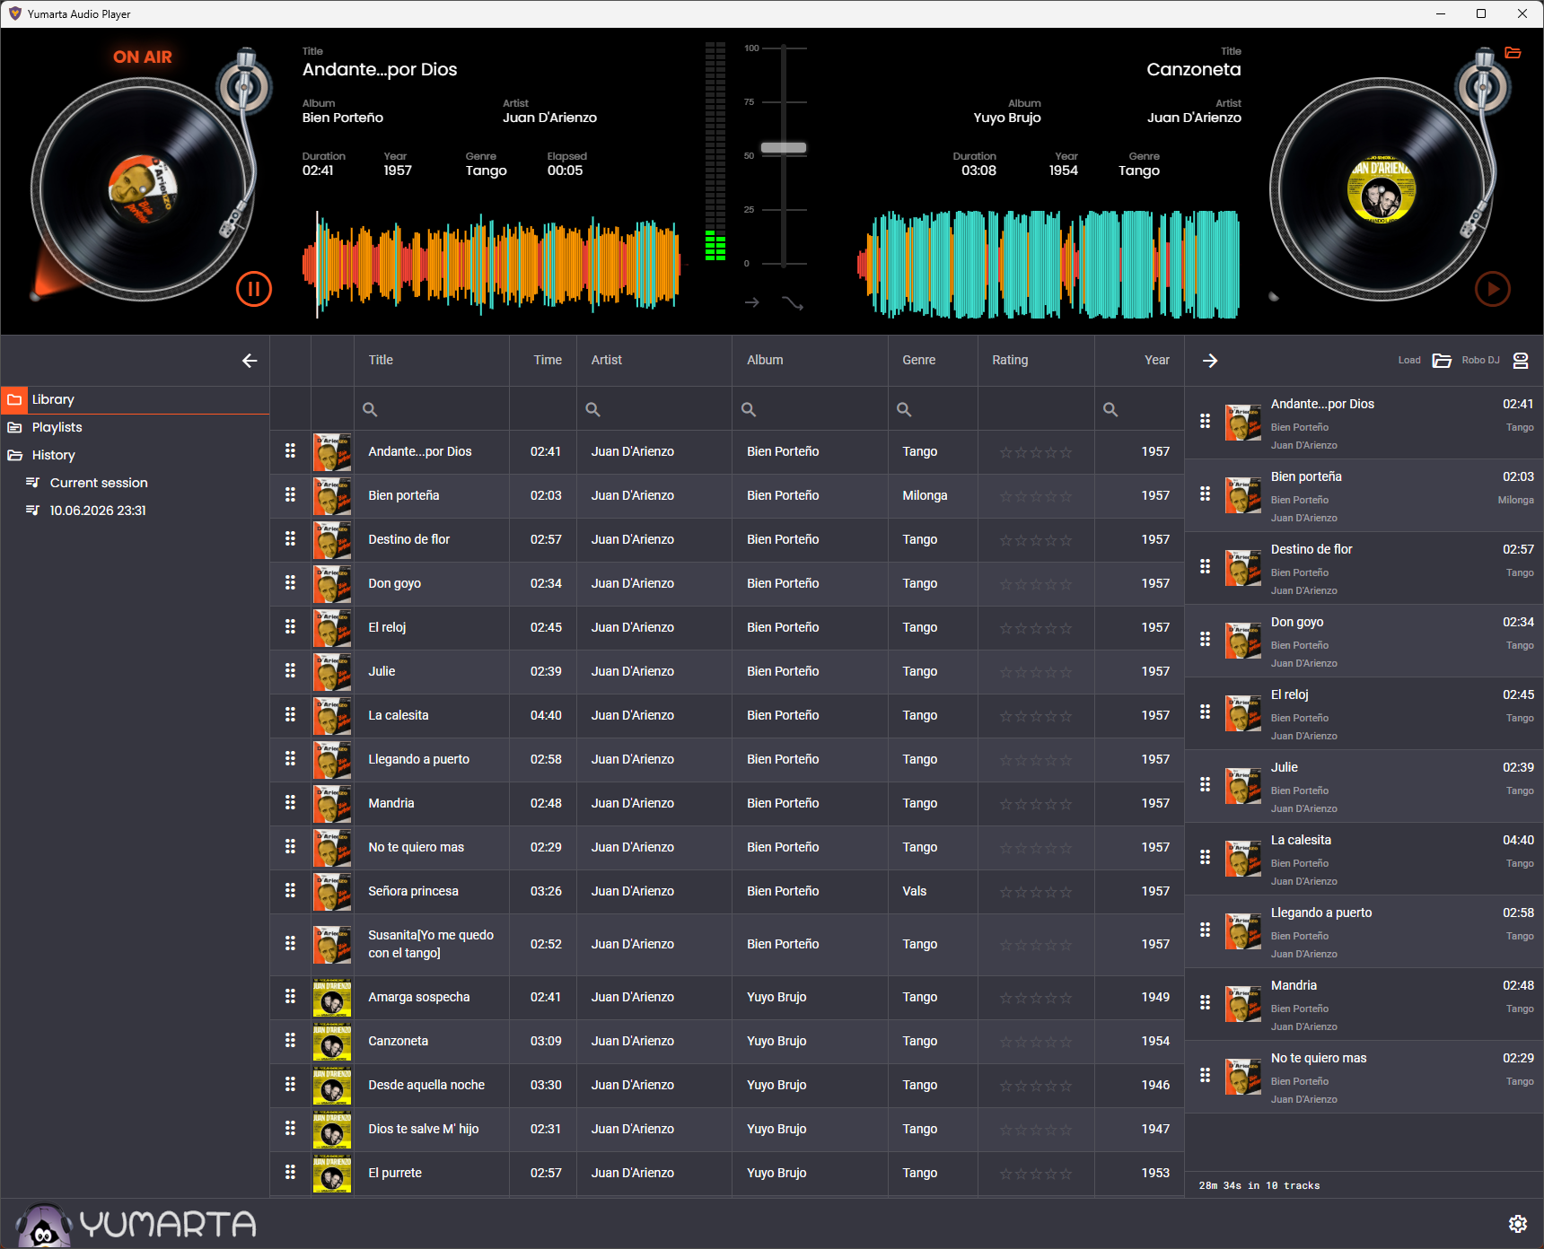Viewport: 1544px width, 1249px height.
Task: Rate Desde aquella noche with stars
Action: 1036,1086
